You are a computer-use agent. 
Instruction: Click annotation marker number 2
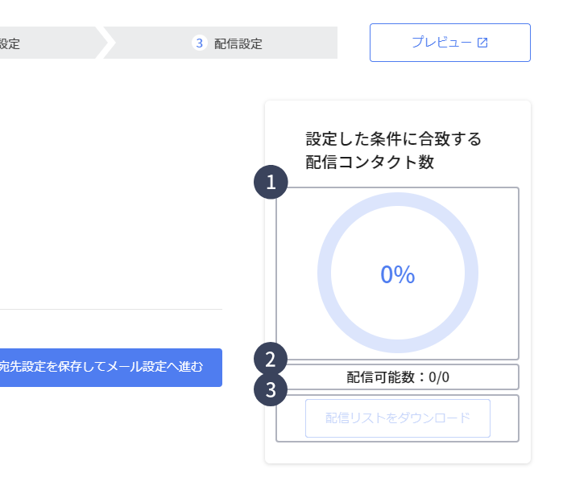271,360
